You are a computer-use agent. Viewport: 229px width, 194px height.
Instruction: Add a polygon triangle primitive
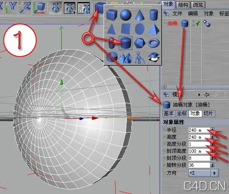(x=112, y=29)
